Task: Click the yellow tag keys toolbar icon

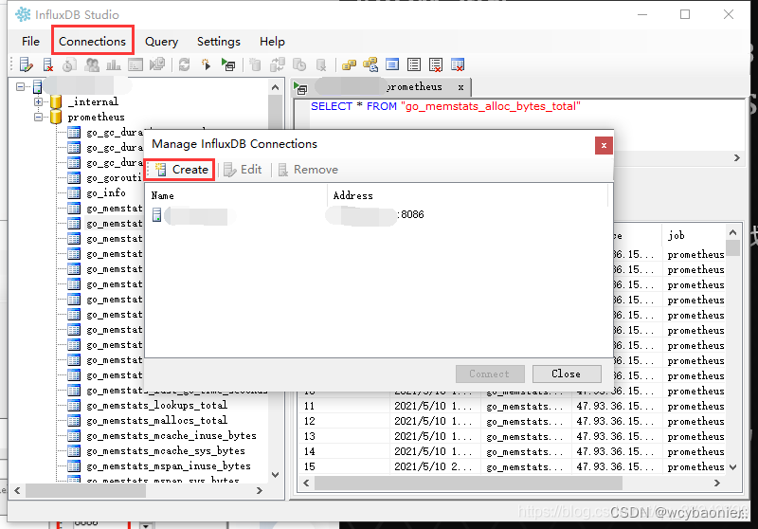Action: [349, 64]
